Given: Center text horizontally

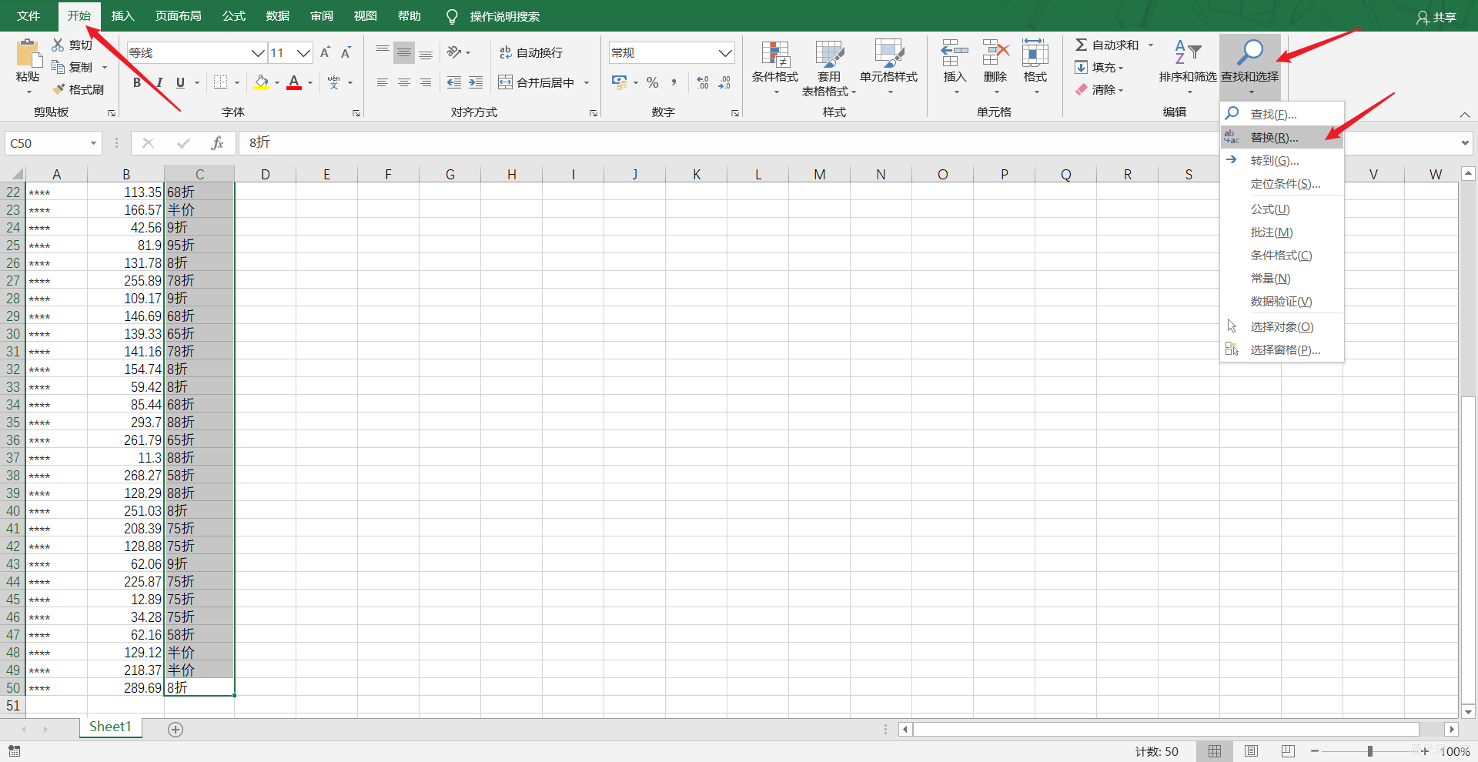Looking at the screenshot, I should (404, 82).
